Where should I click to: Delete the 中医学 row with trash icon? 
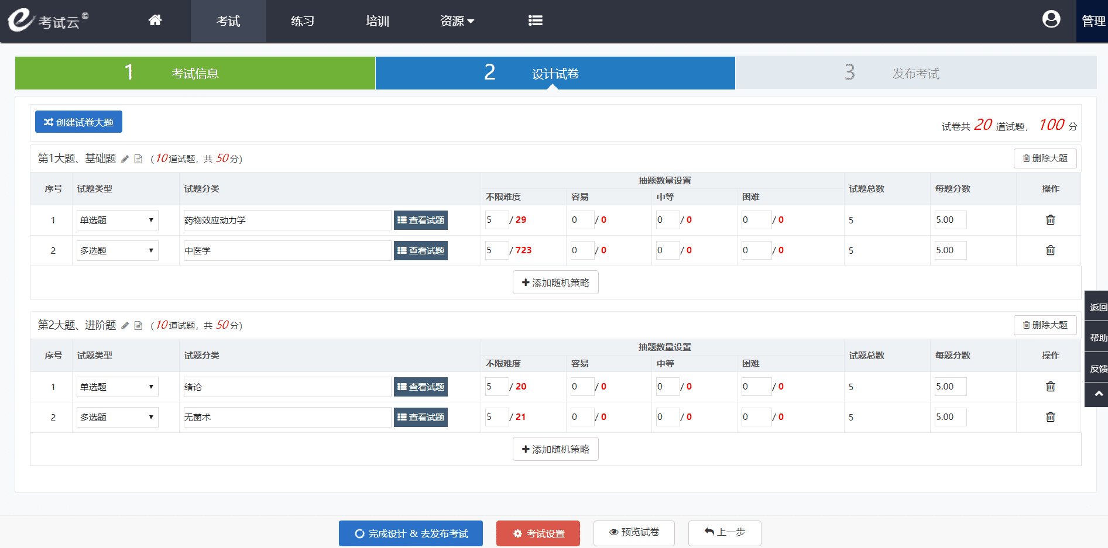click(1050, 250)
